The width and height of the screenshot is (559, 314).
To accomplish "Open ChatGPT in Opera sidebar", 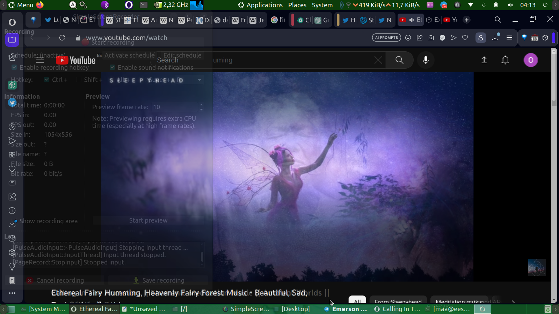I will pyautogui.click(x=12, y=85).
